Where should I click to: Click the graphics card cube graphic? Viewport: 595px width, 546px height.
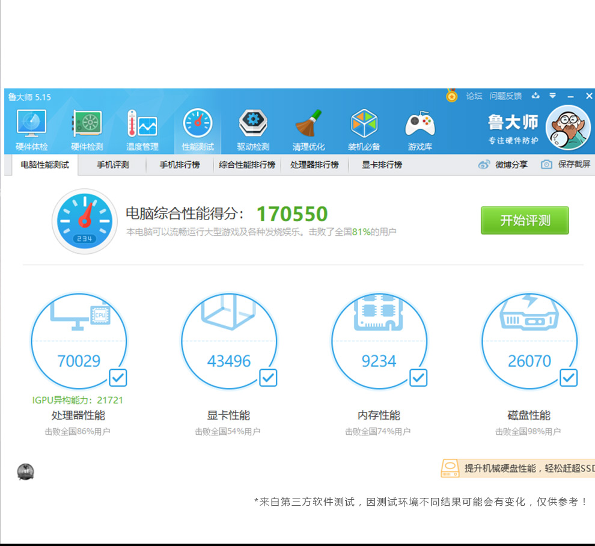point(228,312)
